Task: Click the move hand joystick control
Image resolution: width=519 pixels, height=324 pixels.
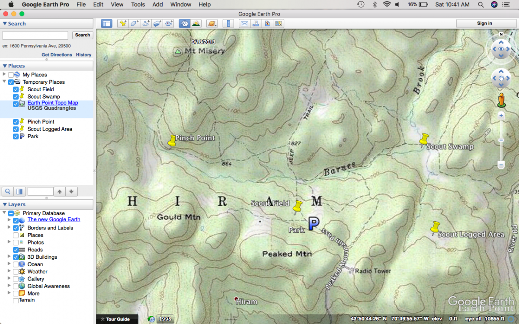Action: [x=501, y=79]
